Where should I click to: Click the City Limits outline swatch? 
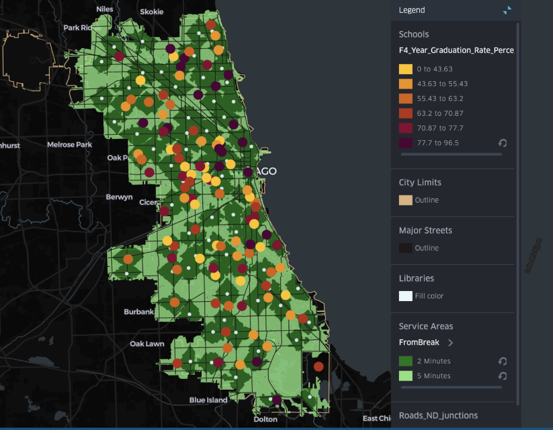(406, 200)
